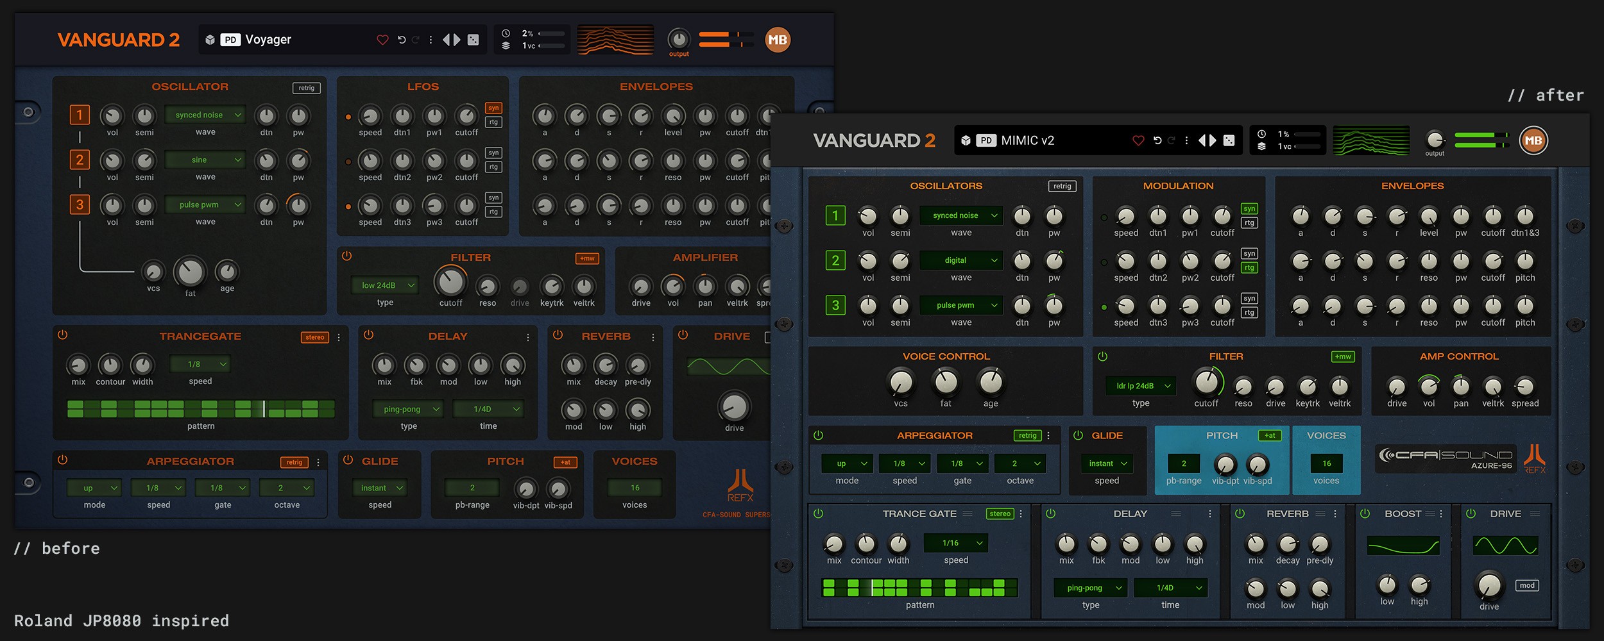Open the three-dot options menu beside Voyager preset
The height and width of the screenshot is (641, 1604).
(431, 40)
